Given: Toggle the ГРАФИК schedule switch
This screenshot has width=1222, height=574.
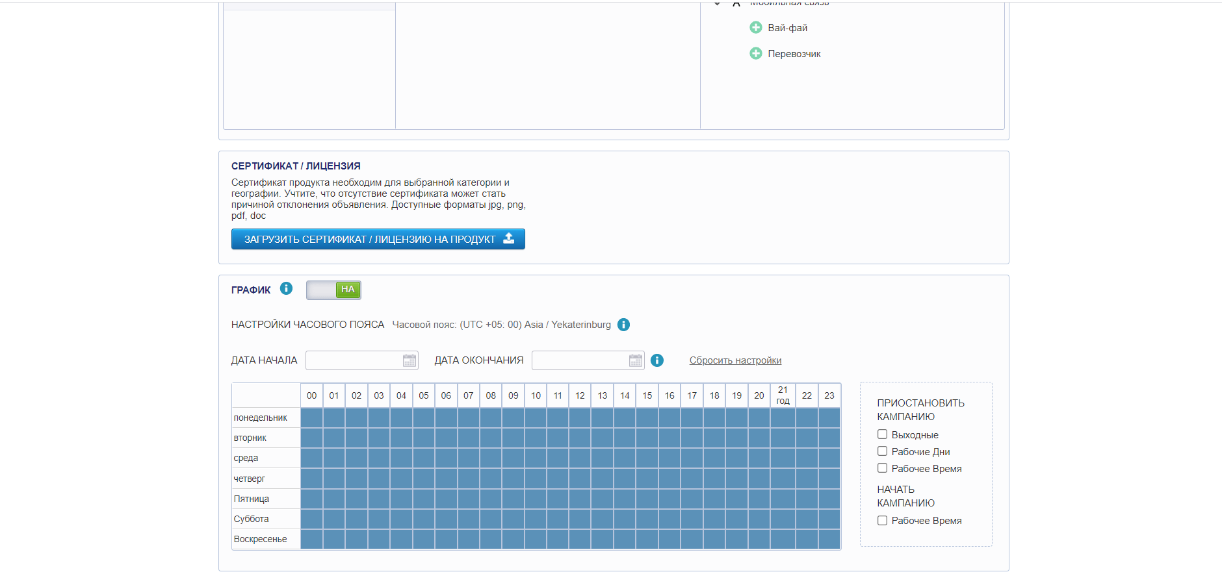Looking at the screenshot, I should pyautogui.click(x=333, y=290).
